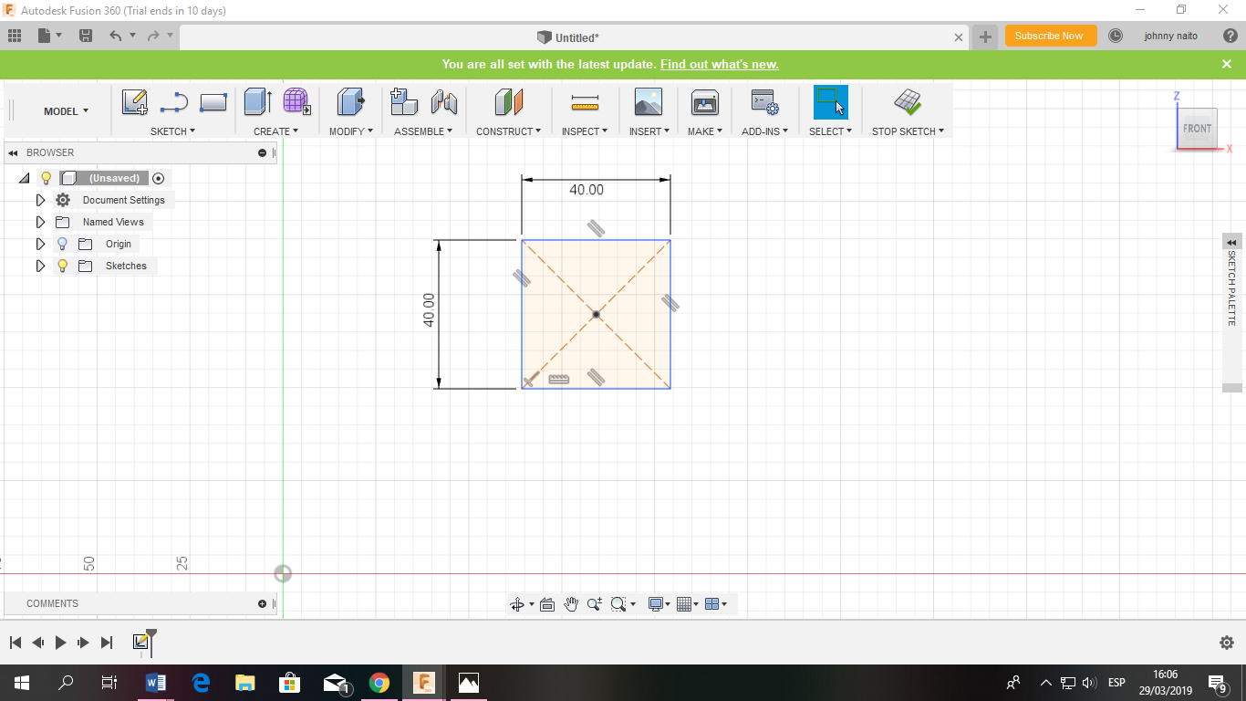Click the Insert Decal image icon
The image size is (1246, 701).
(649, 102)
